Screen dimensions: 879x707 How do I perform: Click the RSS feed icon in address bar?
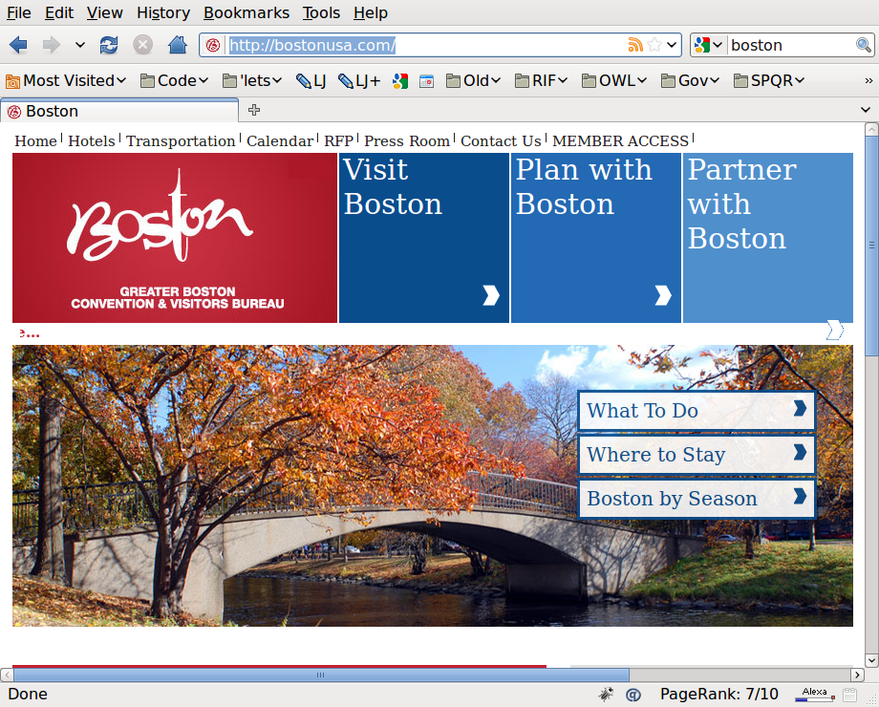tap(635, 45)
